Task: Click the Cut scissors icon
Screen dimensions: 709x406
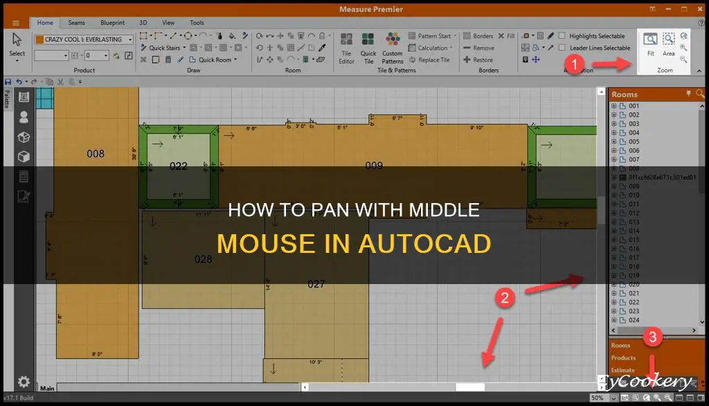Action: pyautogui.click(x=61, y=82)
